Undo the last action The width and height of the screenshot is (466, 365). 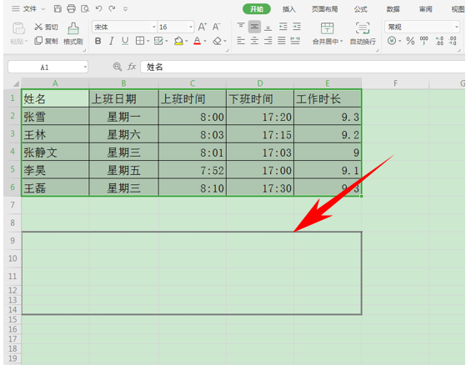[98, 8]
